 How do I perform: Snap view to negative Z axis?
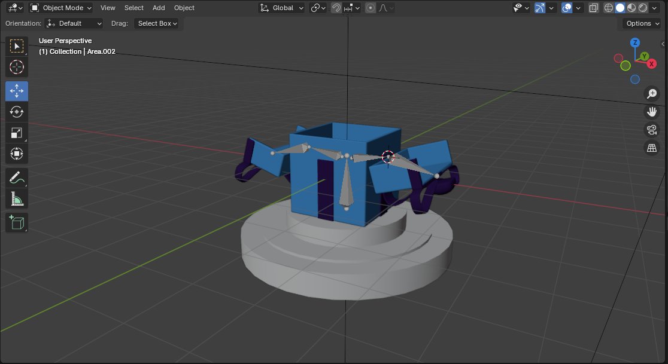(x=635, y=79)
